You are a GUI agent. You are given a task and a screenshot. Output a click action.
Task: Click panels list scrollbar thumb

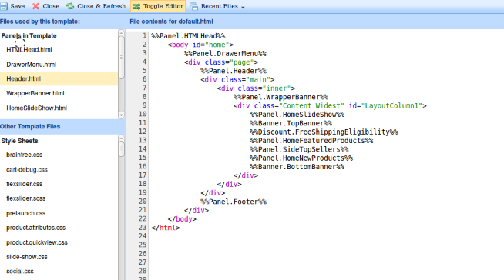pos(121,58)
